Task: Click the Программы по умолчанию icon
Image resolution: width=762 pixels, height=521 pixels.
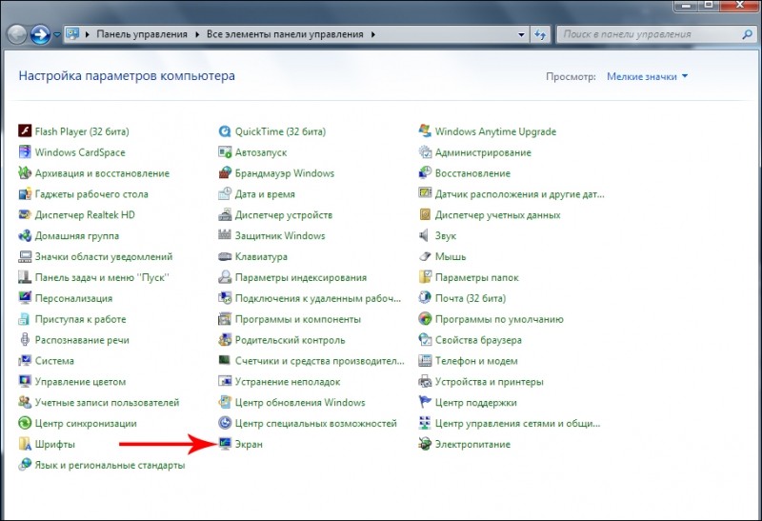Action: coord(425,319)
